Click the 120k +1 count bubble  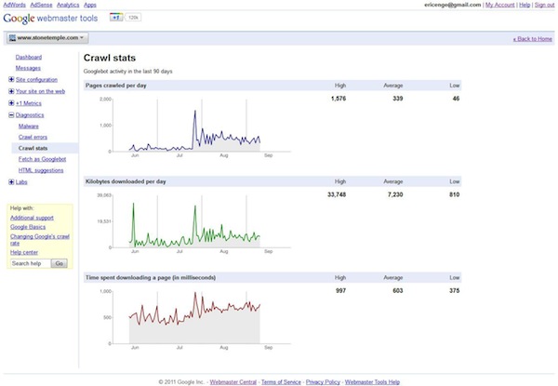(133, 17)
